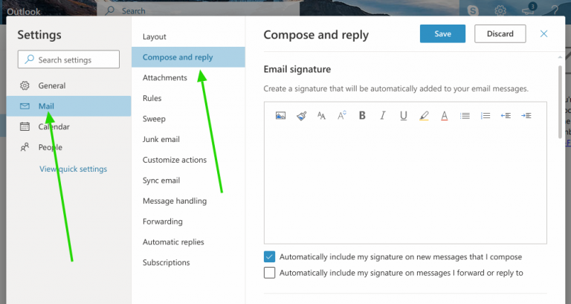This screenshot has height=304, width=571.
Task: Select Mail settings category
Action: 68,106
